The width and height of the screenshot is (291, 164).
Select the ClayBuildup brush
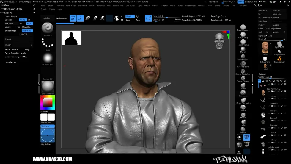click(243, 35)
